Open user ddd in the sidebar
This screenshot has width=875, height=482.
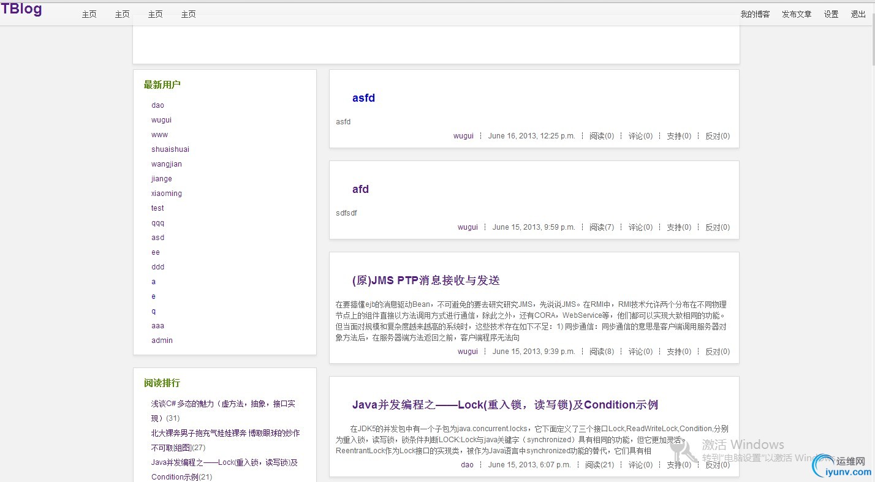(157, 267)
